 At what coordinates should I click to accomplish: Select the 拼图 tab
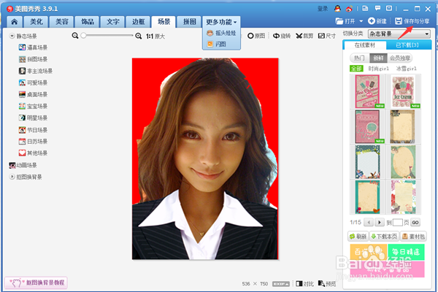coord(189,22)
